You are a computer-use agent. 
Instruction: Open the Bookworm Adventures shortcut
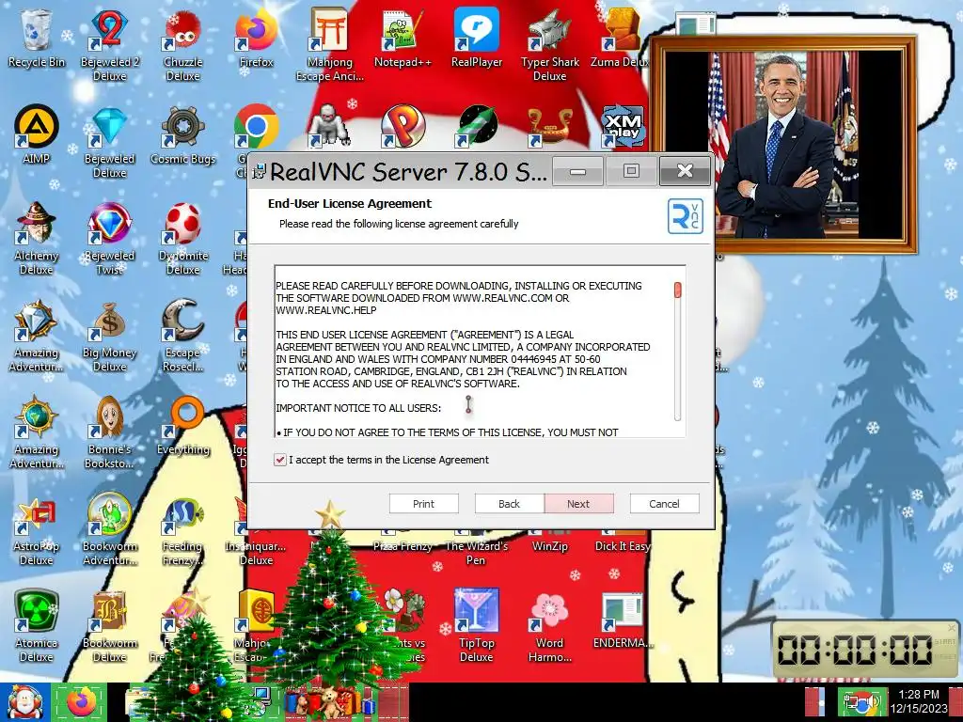[109, 529]
